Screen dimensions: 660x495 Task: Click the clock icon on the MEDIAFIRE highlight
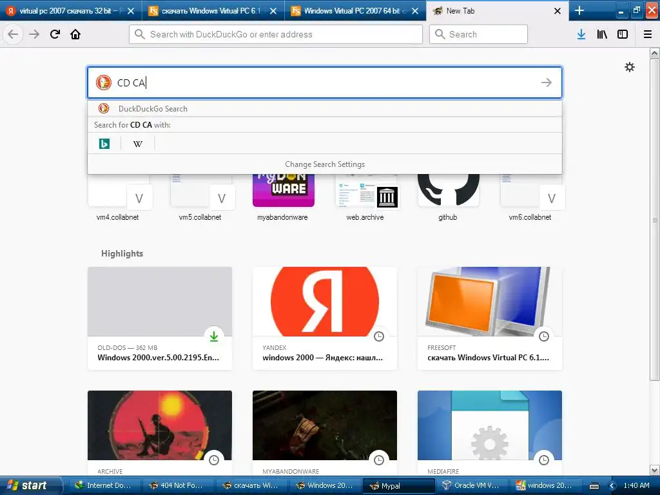click(544, 460)
